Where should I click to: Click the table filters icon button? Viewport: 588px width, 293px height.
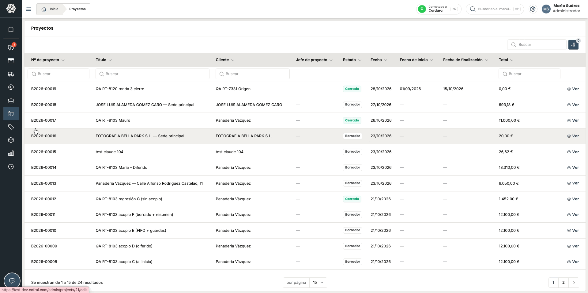coord(573,45)
